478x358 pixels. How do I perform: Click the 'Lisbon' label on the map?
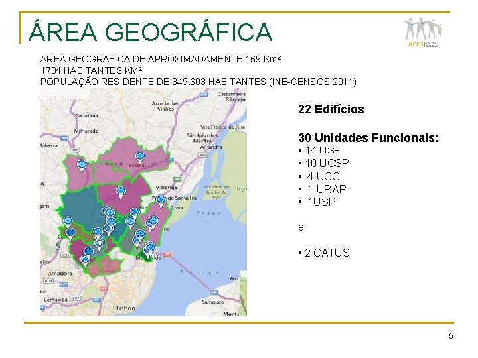click(x=125, y=308)
